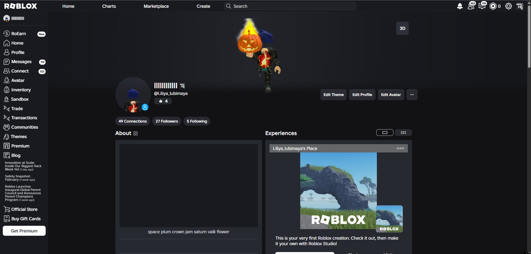Viewport: 531px width, 254px height.
Task: Open the profile more options ellipsis button
Action: (x=412, y=95)
